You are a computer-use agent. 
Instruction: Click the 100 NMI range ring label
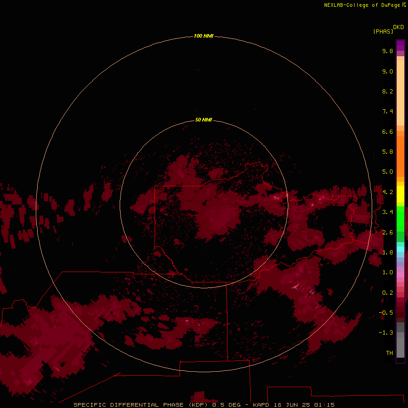click(x=204, y=36)
